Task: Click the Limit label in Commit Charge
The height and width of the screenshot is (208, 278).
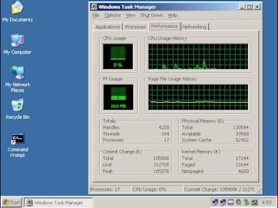Action: 107,165
